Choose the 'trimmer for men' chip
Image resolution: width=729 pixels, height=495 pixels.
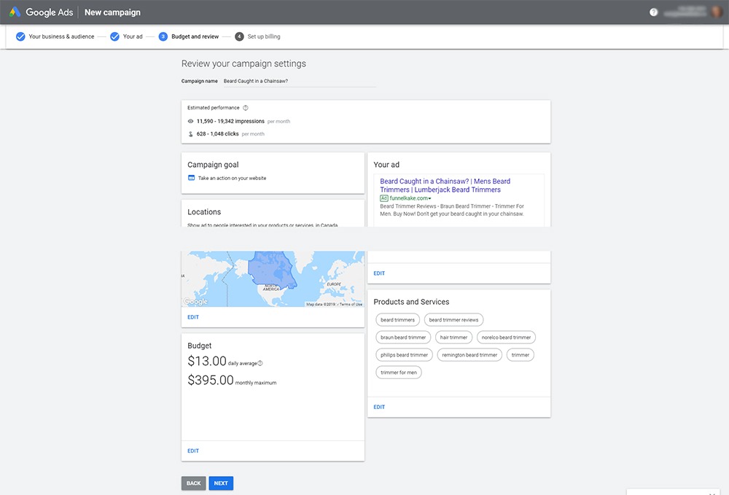tap(399, 373)
